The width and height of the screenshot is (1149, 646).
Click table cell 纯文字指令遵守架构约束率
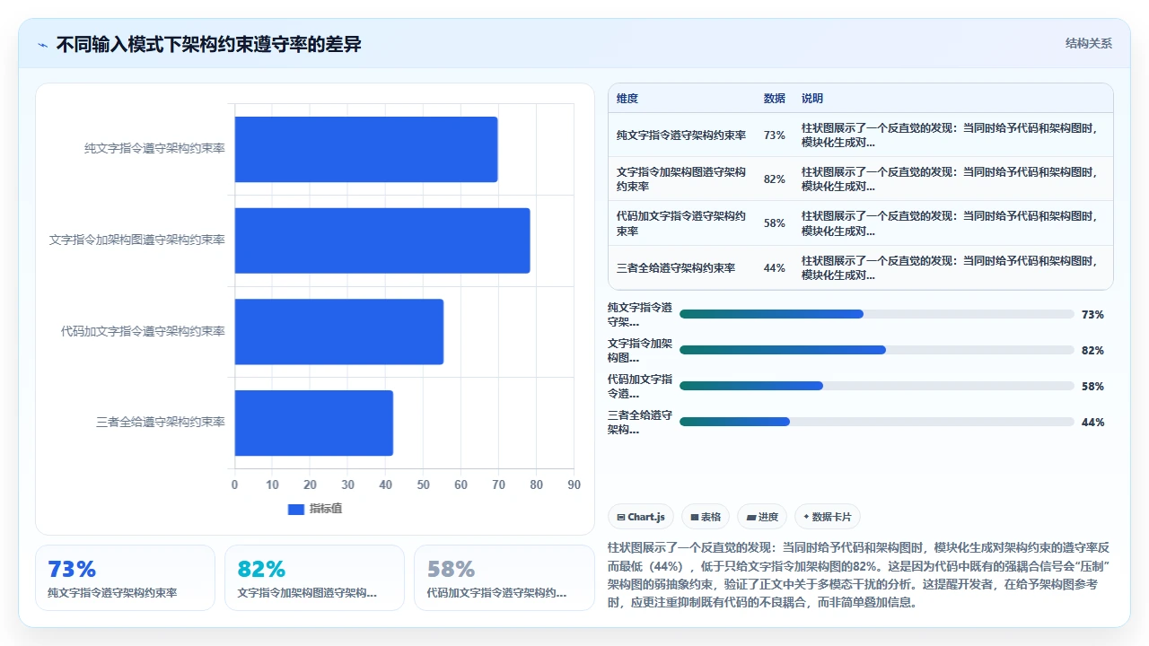[681, 135]
